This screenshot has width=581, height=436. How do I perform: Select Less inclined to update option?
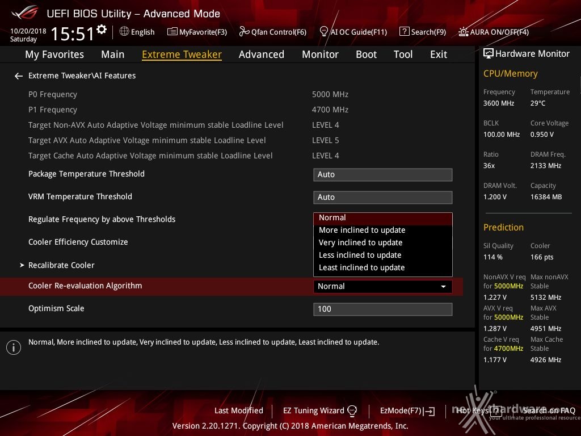point(383,255)
